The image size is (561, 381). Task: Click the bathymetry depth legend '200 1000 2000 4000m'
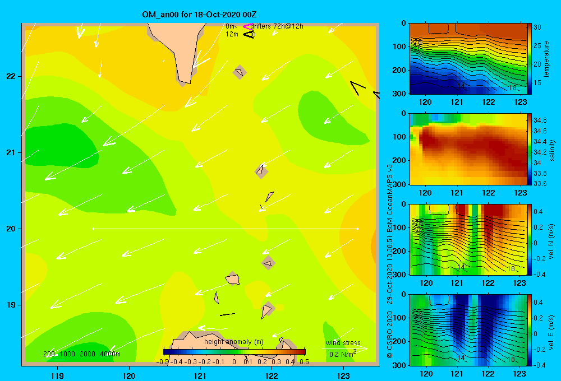[x=81, y=354]
